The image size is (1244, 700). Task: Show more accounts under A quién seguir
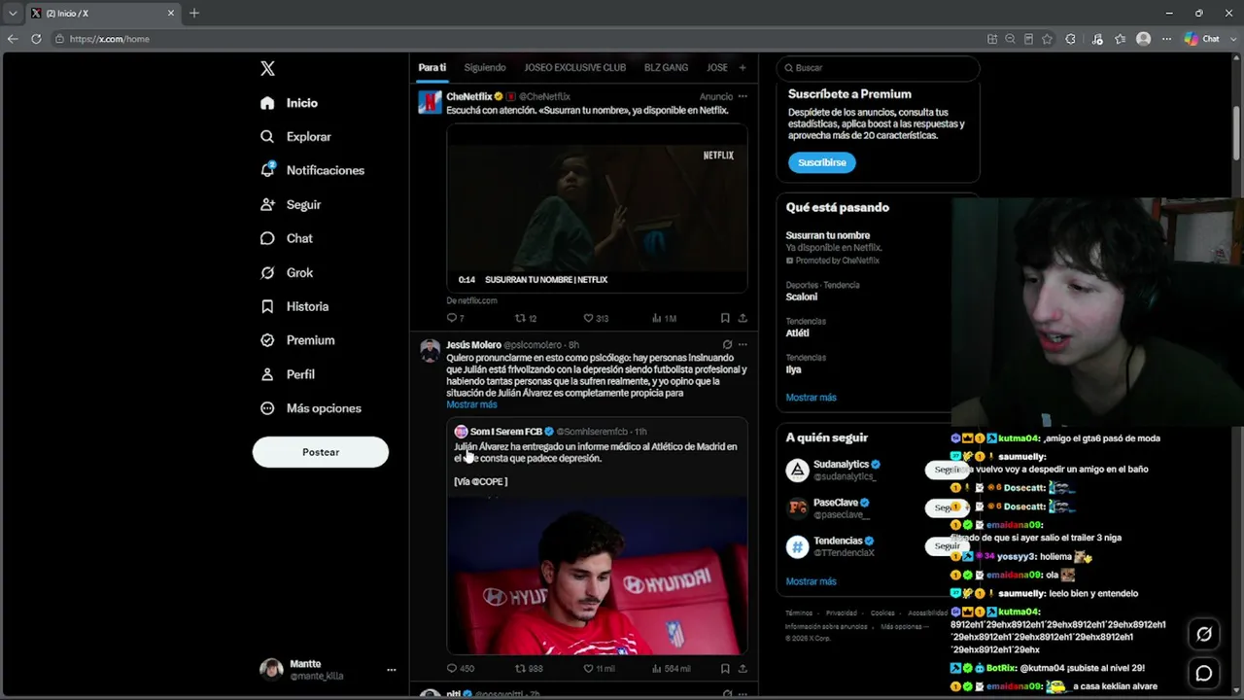pyautogui.click(x=811, y=581)
